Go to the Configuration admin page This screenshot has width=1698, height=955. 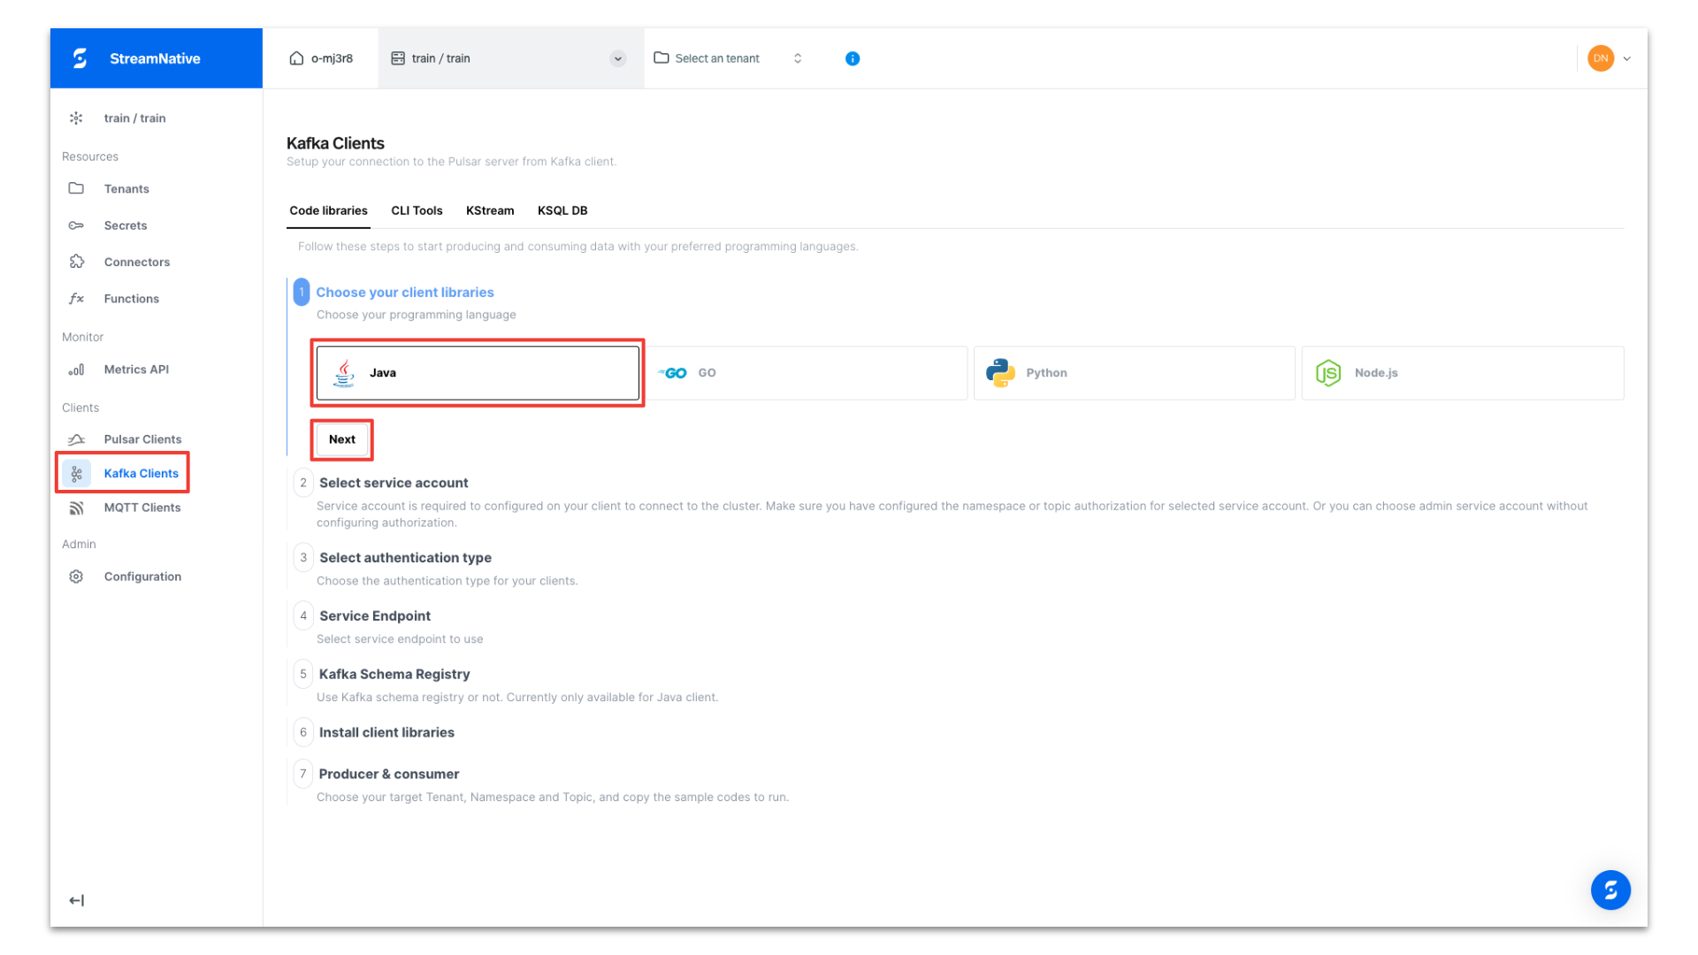[142, 576]
